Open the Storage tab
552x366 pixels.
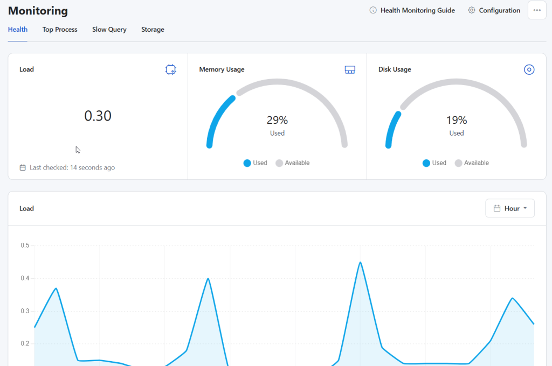[x=153, y=30]
